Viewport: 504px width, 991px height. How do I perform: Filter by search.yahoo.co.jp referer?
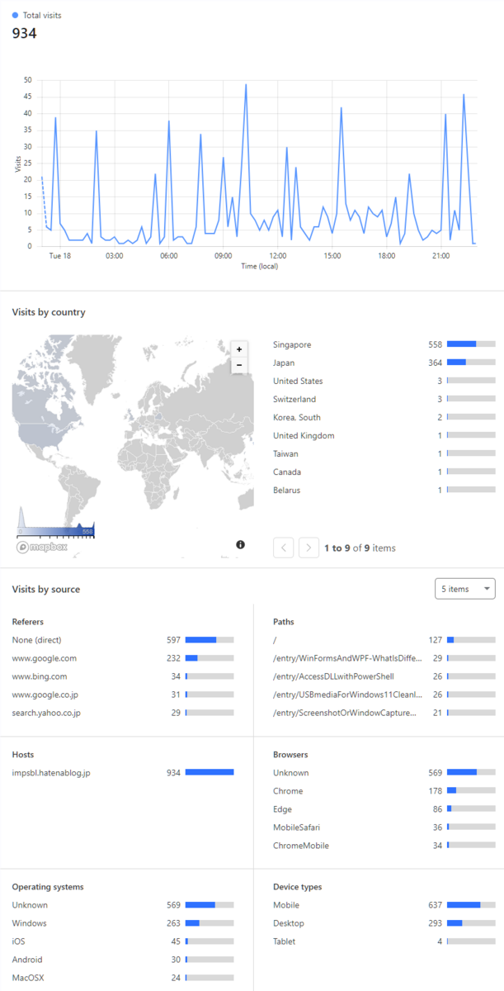coord(123,713)
